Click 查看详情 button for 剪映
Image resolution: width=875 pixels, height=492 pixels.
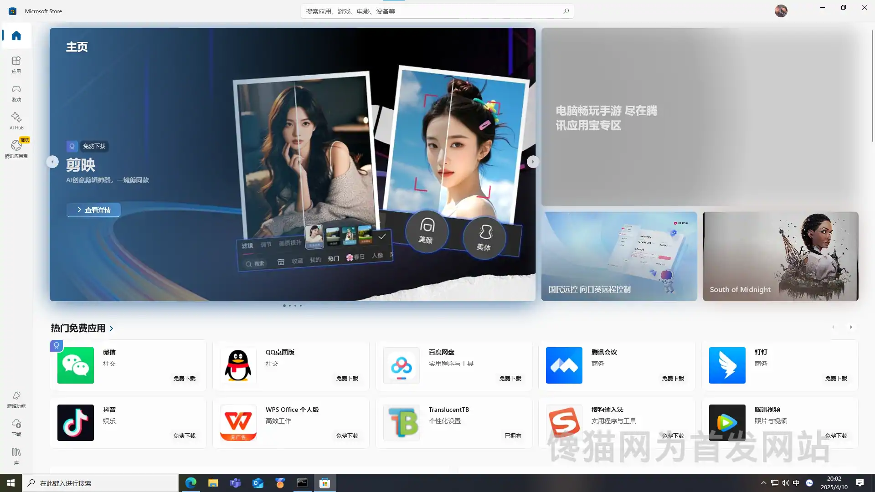coord(93,210)
